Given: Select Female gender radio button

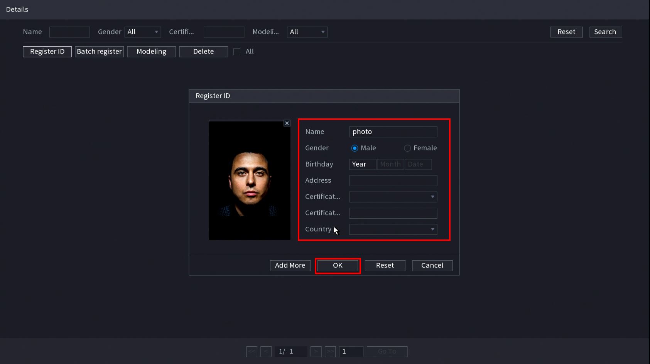Looking at the screenshot, I should coord(407,148).
